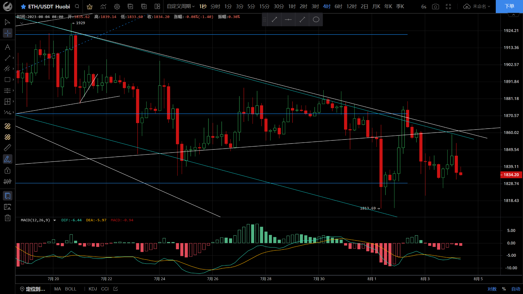
Task: Select the pencil freehand drawing tool
Action: [7, 159]
